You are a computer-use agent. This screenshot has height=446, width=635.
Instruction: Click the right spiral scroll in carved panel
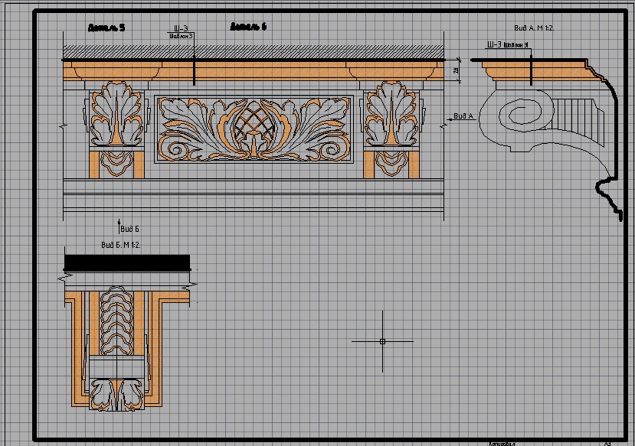[332, 148]
